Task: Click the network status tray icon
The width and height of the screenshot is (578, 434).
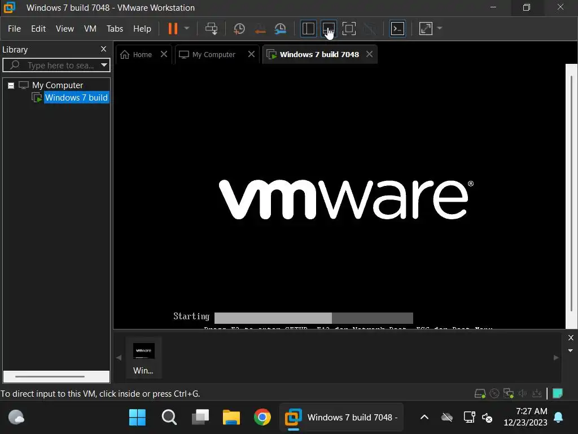Action: point(469,418)
